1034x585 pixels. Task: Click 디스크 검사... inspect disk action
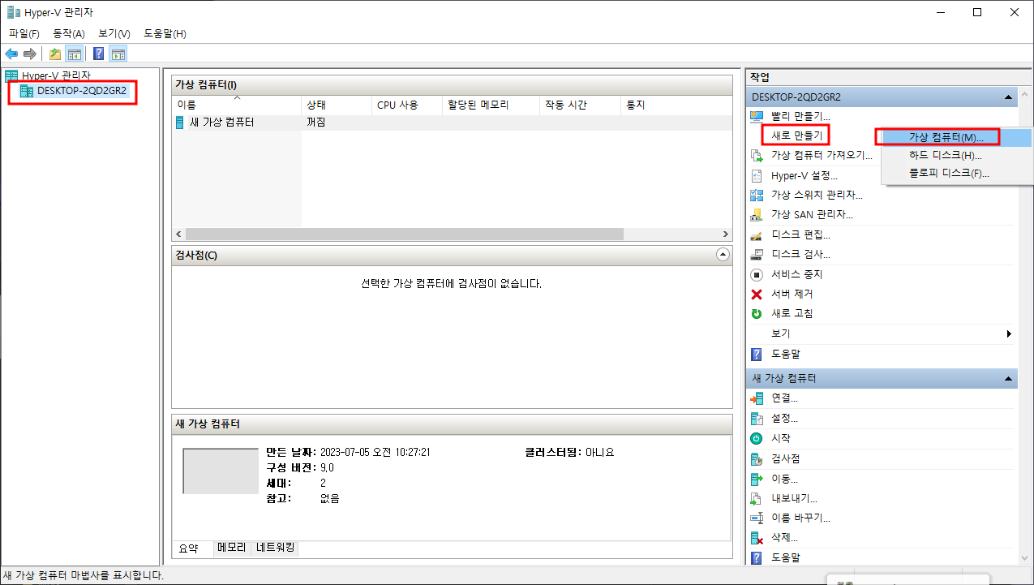pyautogui.click(x=800, y=254)
